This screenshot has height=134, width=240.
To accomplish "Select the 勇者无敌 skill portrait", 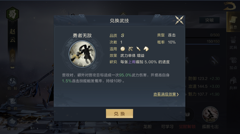I will (82, 54).
